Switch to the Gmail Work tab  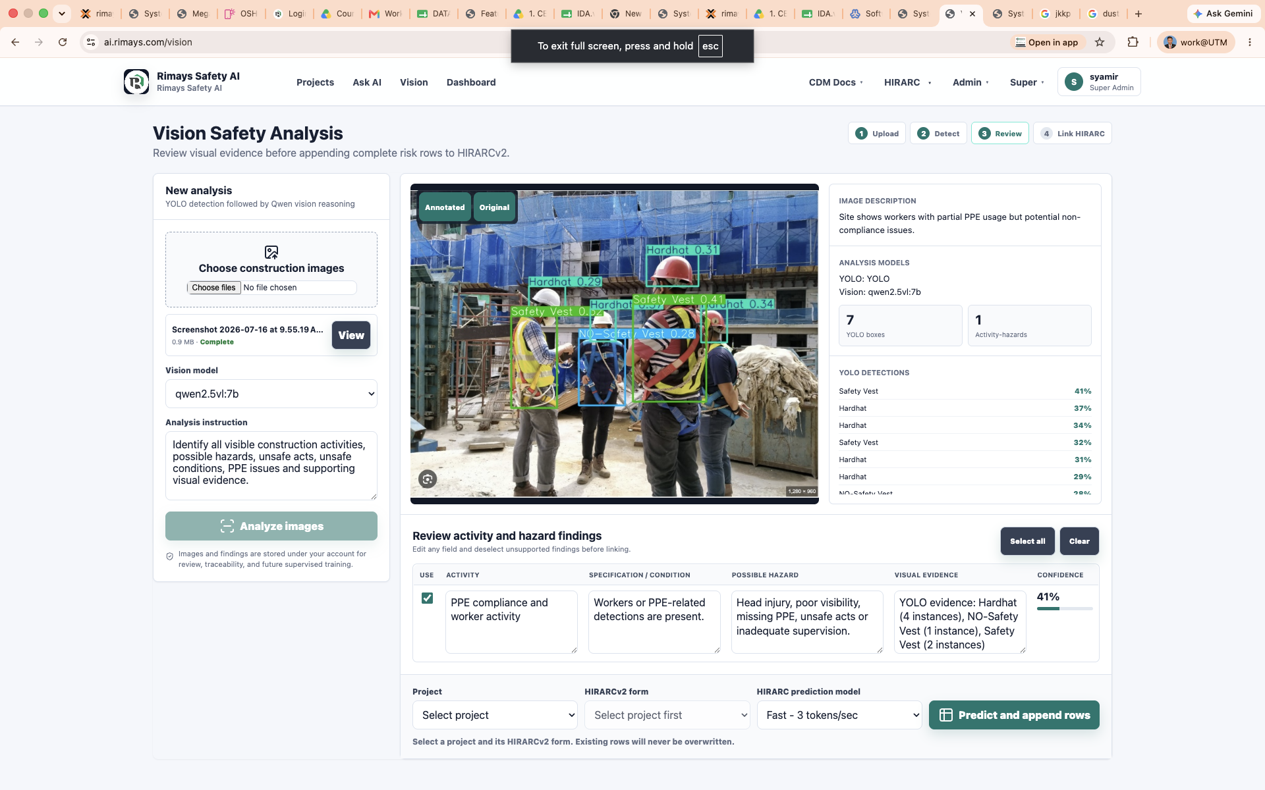pos(385,13)
